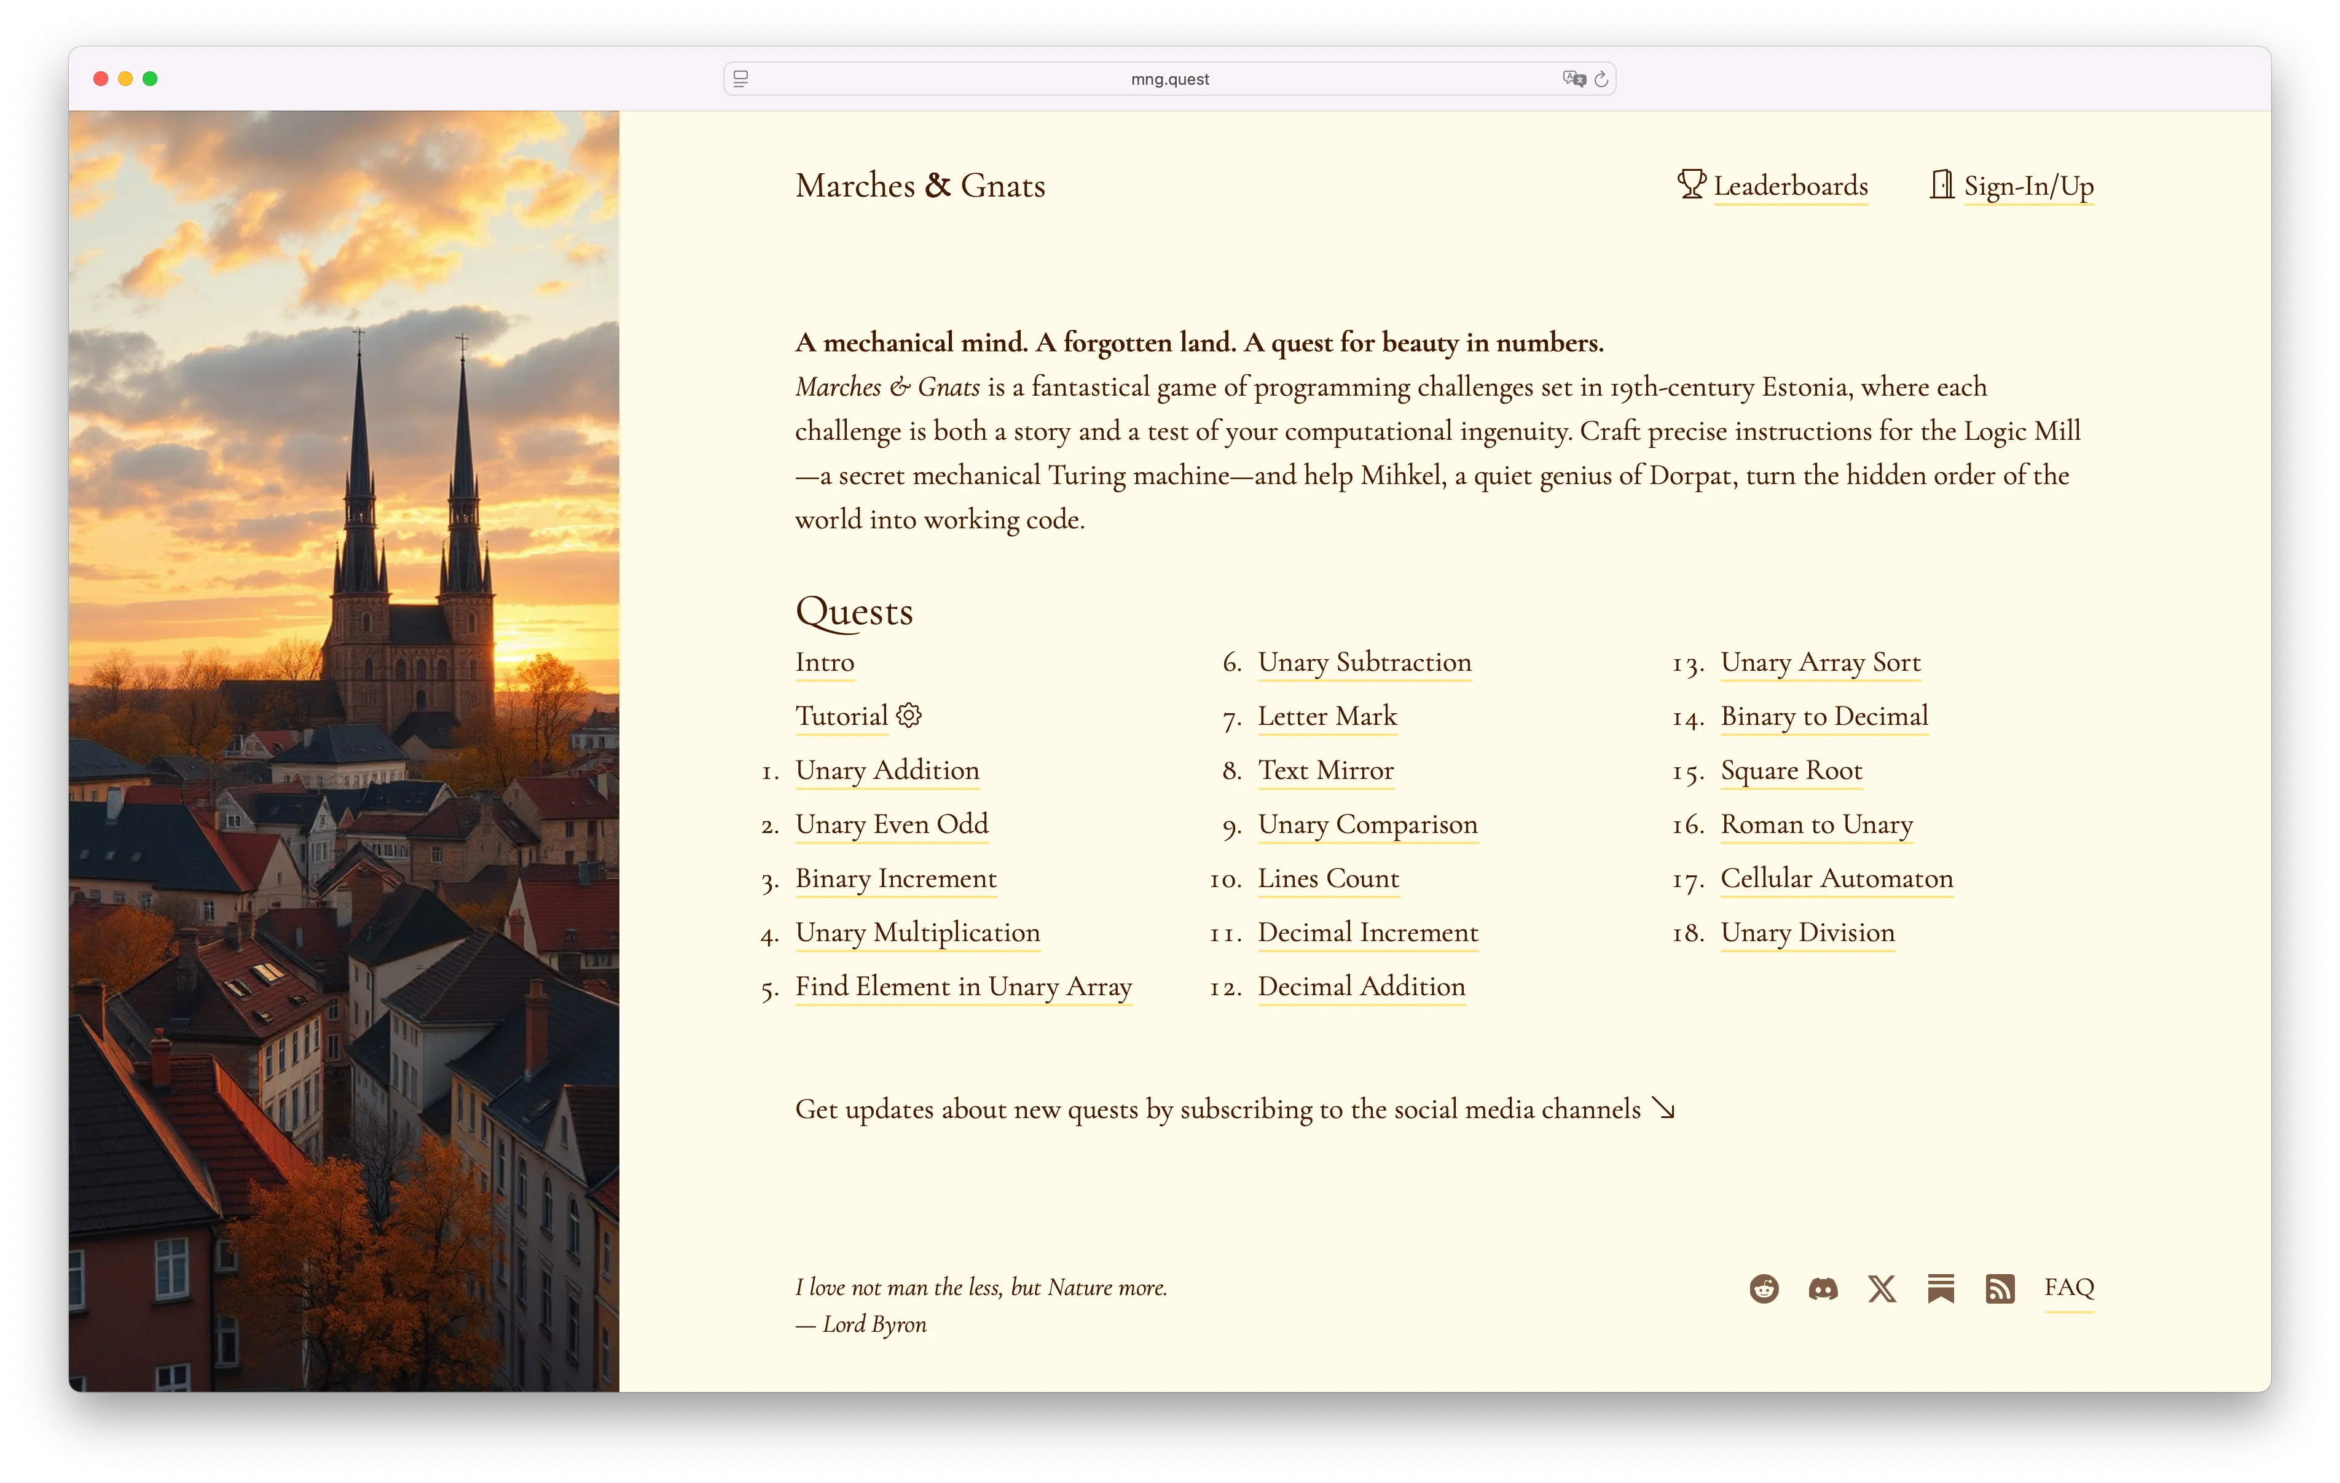Open the Sign-In/Up link
Screen dimensions: 2340x1483
pos(2028,187)
